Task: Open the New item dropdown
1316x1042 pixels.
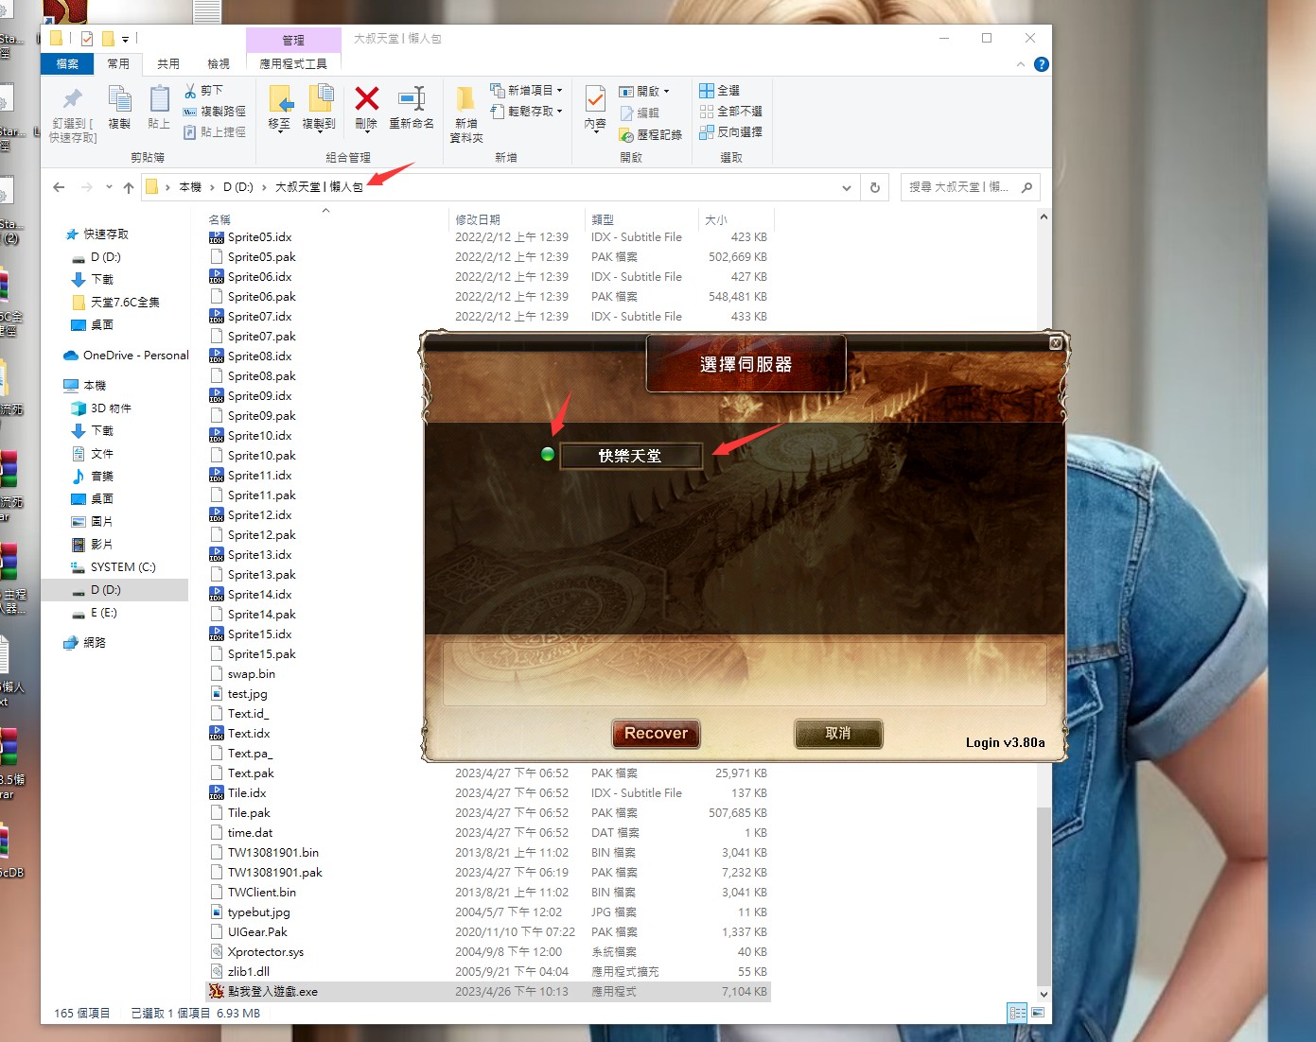Action: coord(526,91)
